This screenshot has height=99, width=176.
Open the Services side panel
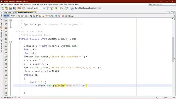1,34
